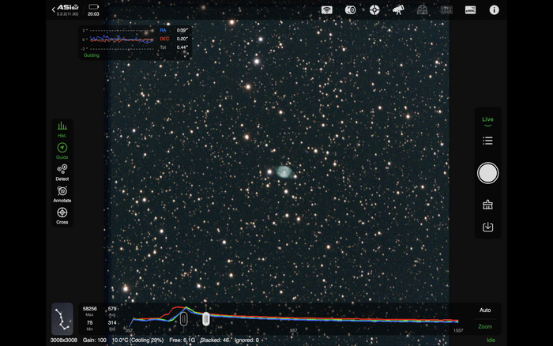This screenshot has height=346, width=553.
Task: Open the storage card settings icon
Action: pyautogui.click(x=470, y=10)
